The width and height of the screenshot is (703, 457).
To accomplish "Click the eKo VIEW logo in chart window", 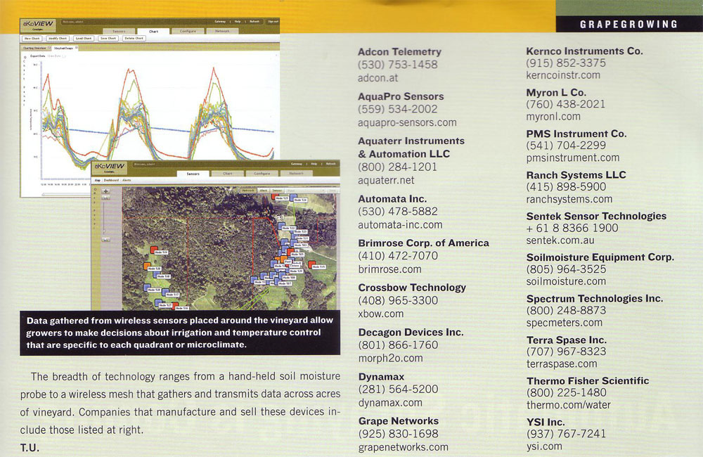I will [38, 25].
